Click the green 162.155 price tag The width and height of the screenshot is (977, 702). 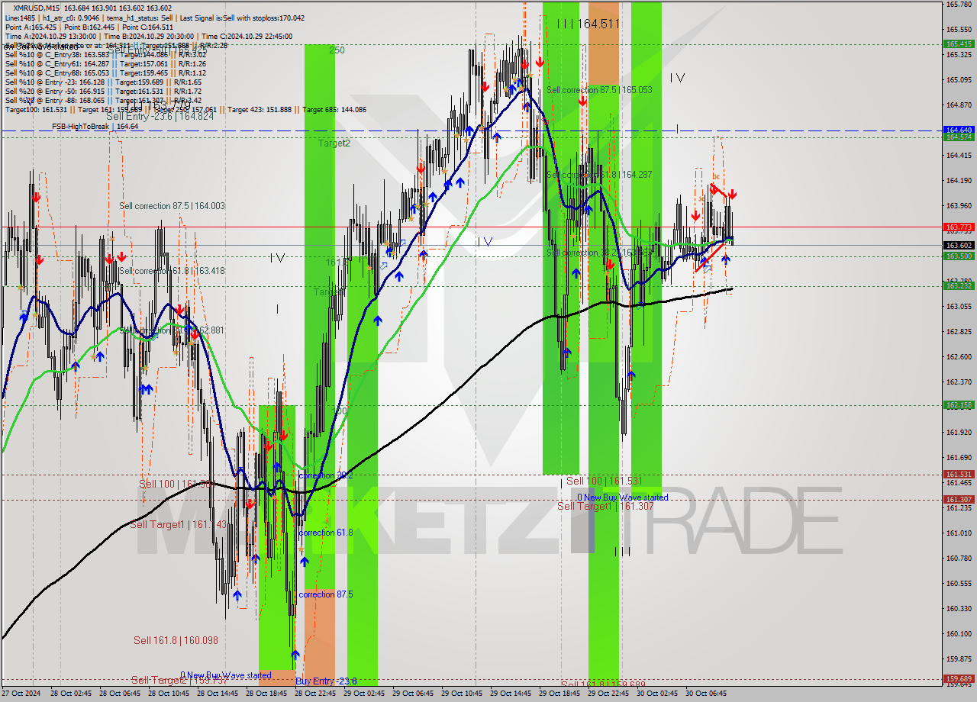(x=959, y=405)
